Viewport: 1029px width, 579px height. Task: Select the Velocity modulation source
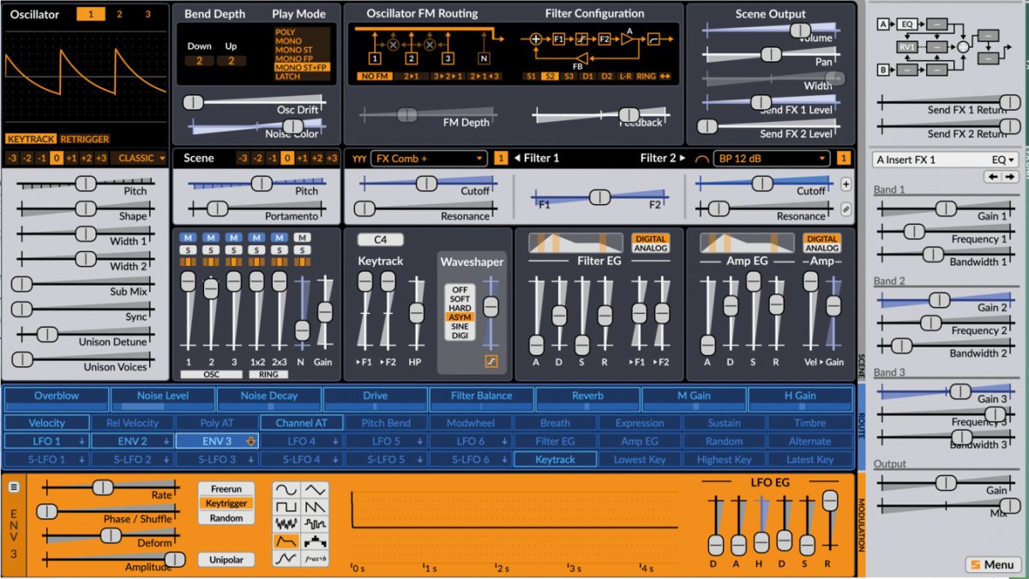point(47,423)
